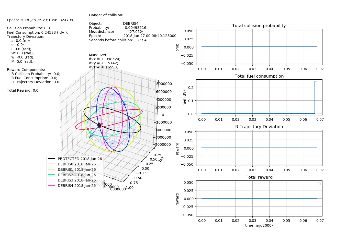Image resolution: width=358 pixels, height=243 pixels.
Task: Click the blue DEBRIS3 position dot
Action: coord(124,104)
